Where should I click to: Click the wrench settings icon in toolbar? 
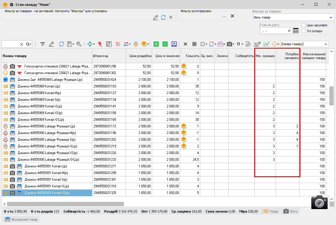point(79,44)
